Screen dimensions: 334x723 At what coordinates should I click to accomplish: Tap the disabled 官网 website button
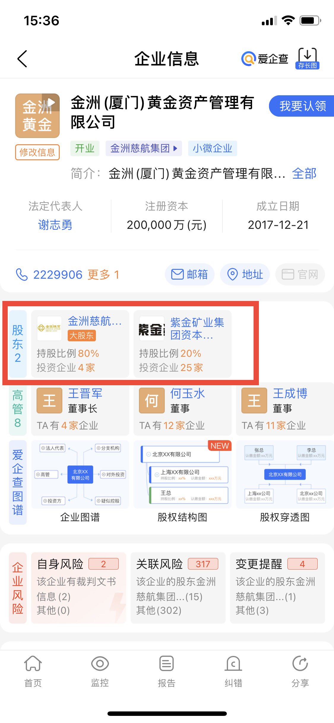pos(300,274)
